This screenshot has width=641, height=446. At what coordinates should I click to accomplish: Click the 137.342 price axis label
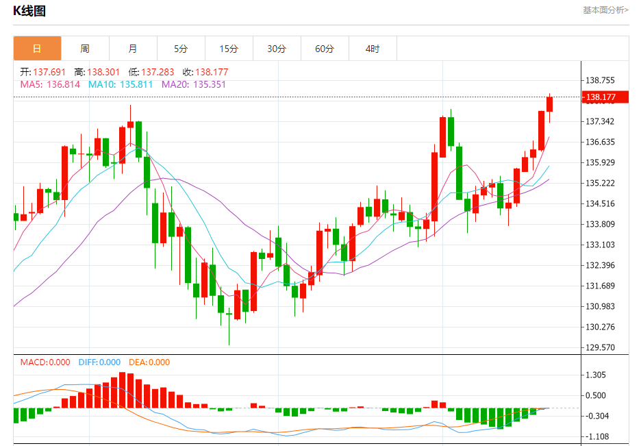pyautogui.click(x=600, y=121)
